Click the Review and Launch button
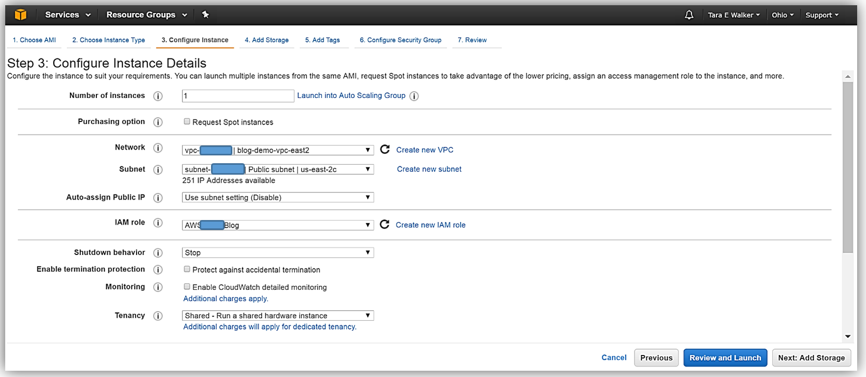This screenshot has height=377, width=866. [725, 358]
